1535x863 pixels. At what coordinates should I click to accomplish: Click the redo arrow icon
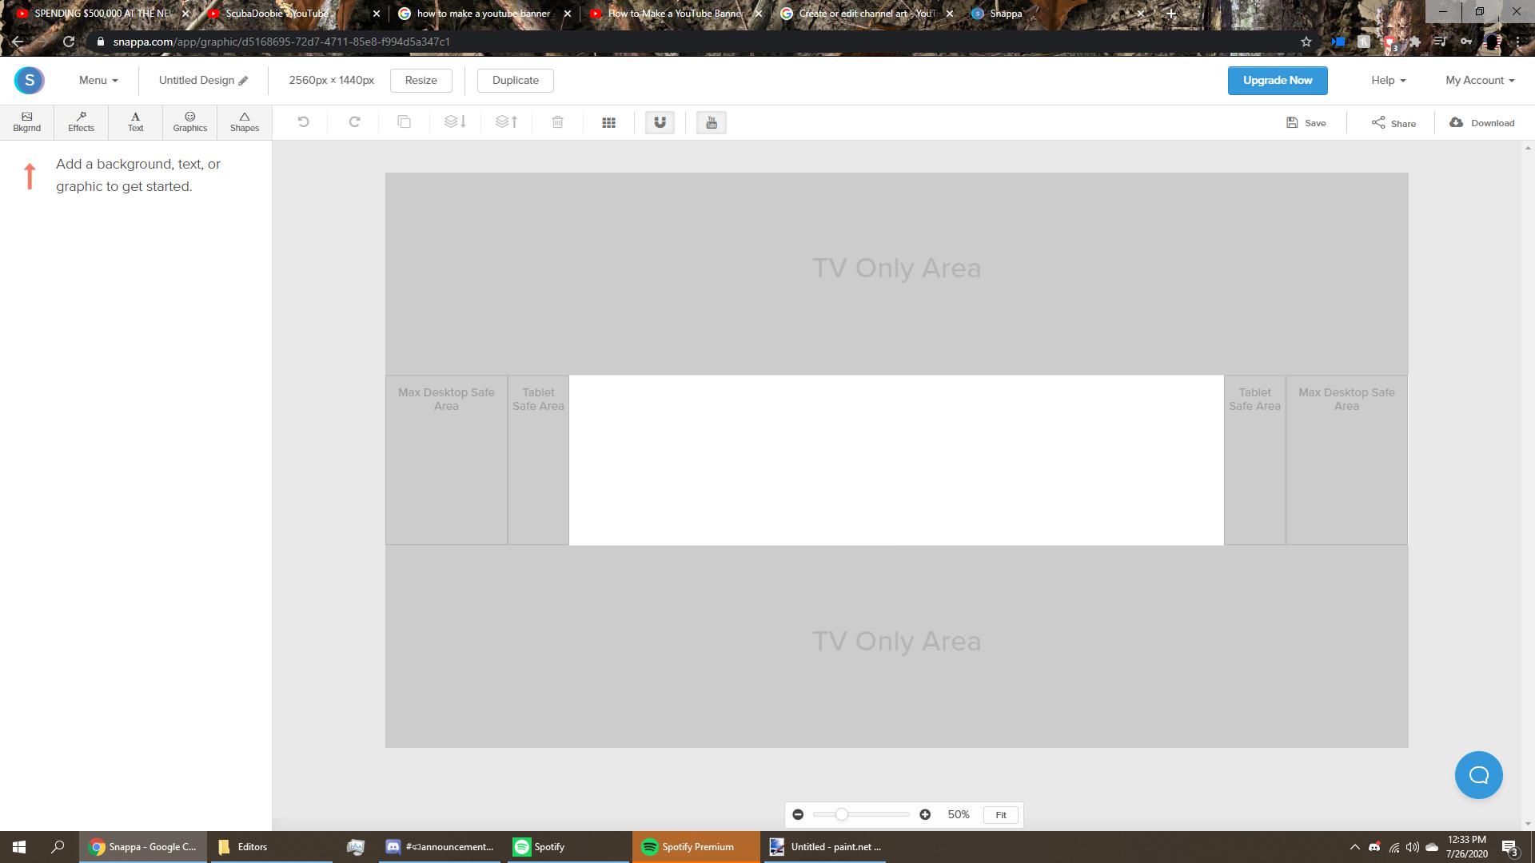pos(354,122)
